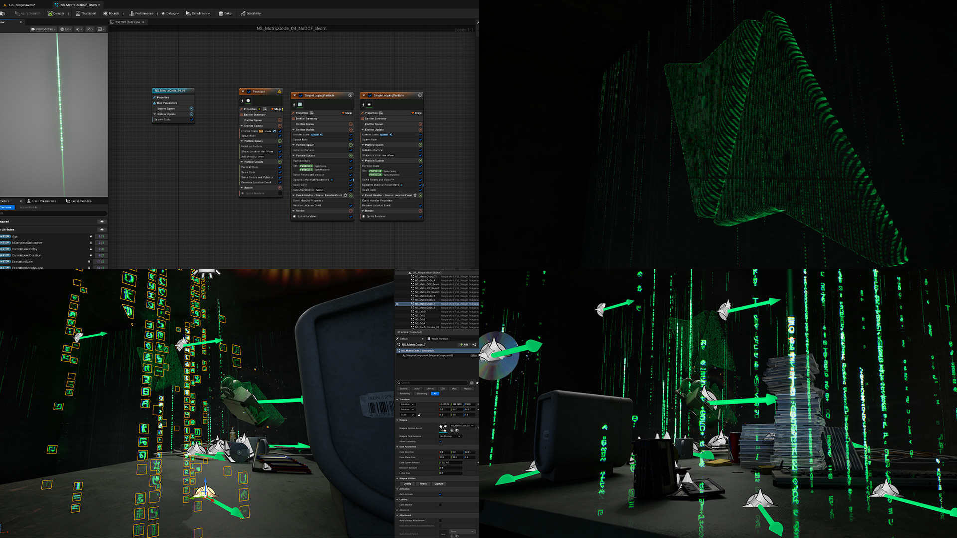Disable the Fountain emitter checkbox
Viewport: 957px width, 538px height.
click(x=249, y=91)
